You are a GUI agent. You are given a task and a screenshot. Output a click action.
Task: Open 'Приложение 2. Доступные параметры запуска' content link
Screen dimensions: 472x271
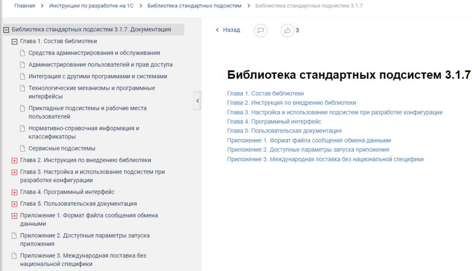pos(308,150)
